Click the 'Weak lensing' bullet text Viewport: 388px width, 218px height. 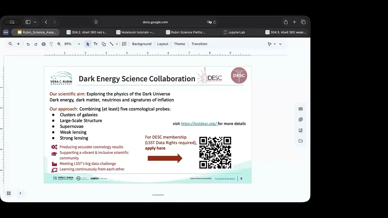point(73,132)
